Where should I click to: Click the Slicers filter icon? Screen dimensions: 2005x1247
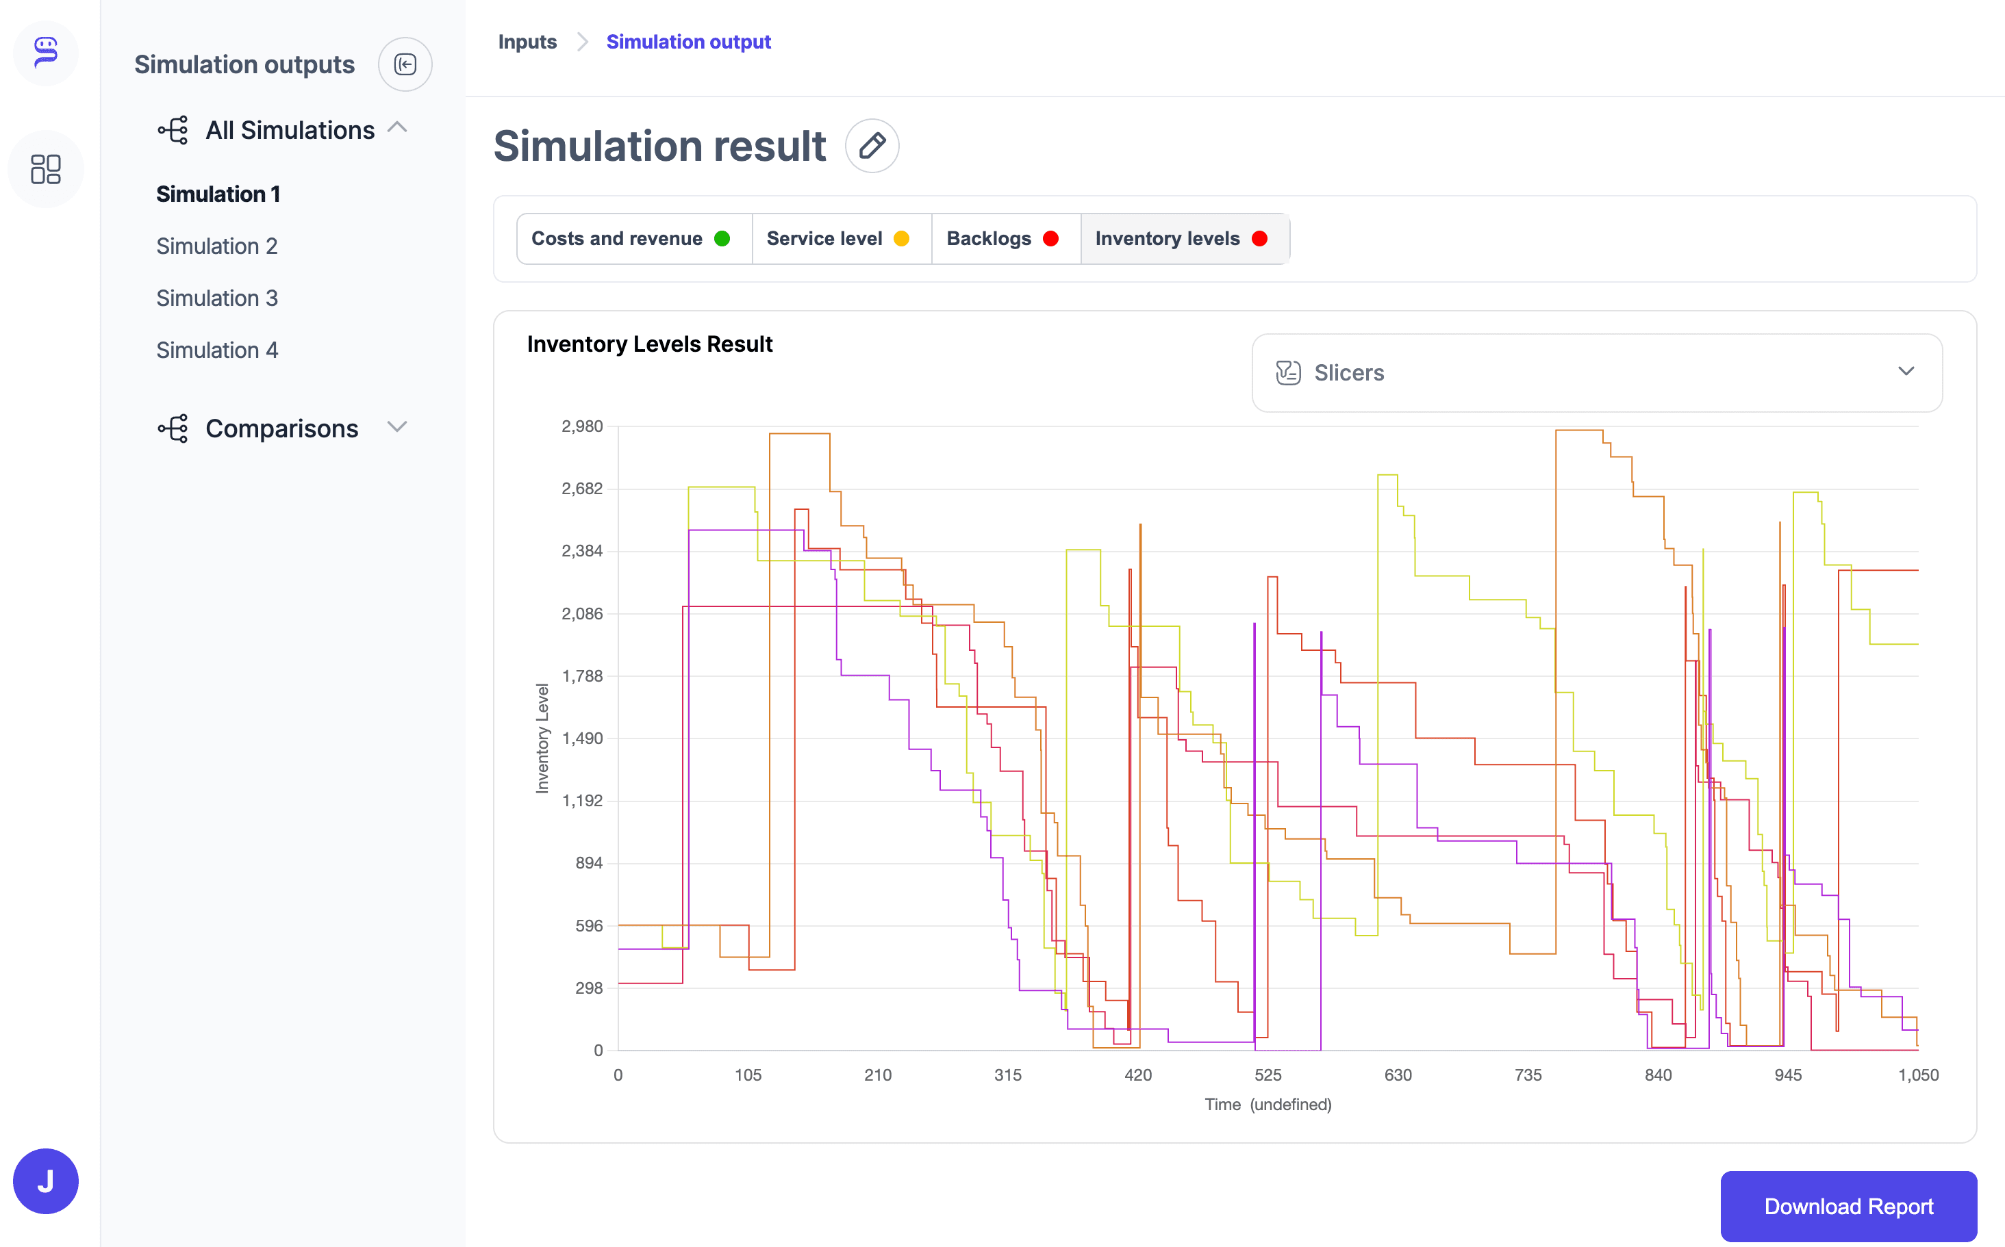point(1287,372)
